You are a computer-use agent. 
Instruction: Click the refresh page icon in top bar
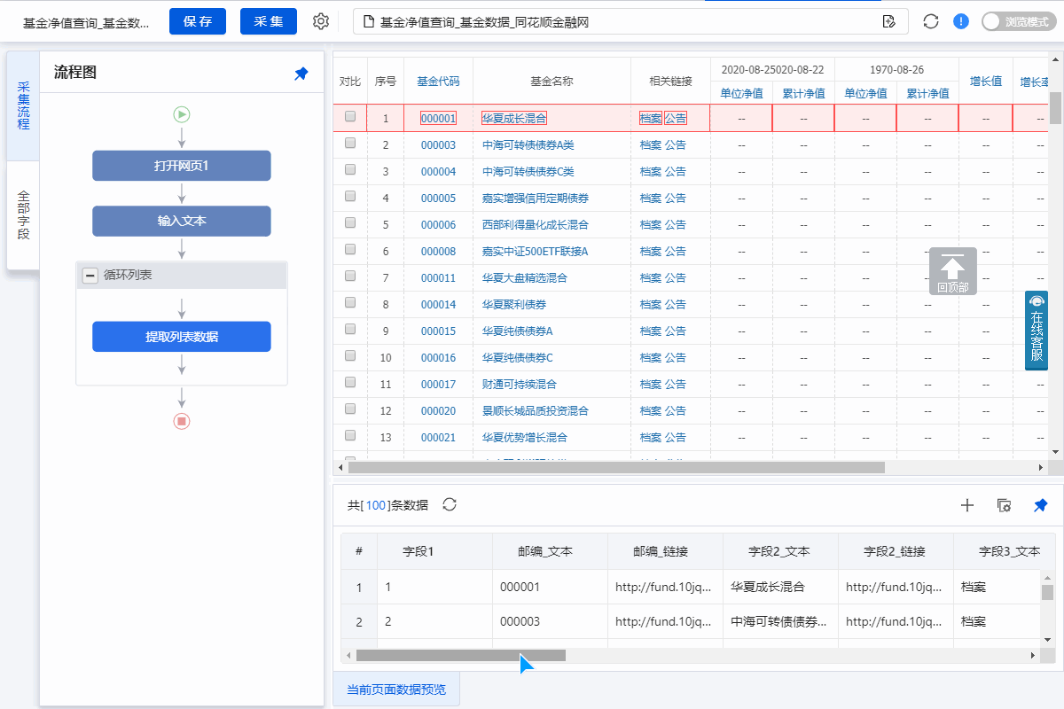[x=930, y=21]
